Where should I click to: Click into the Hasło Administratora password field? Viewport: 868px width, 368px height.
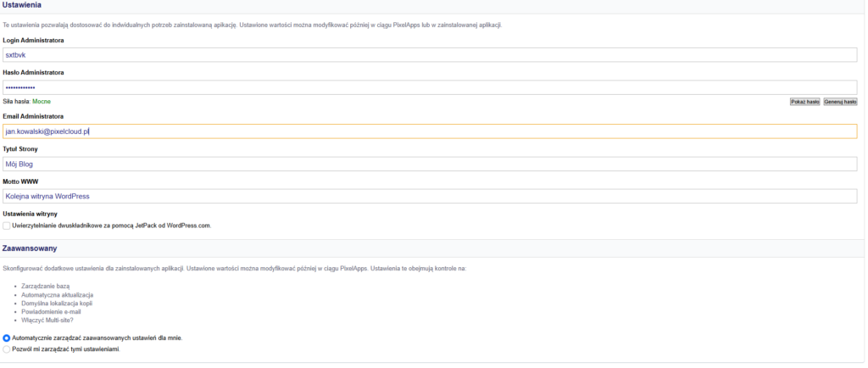[430, 87]
